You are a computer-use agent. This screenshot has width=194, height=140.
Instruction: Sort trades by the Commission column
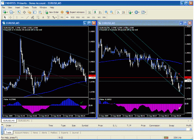point(154,125)
